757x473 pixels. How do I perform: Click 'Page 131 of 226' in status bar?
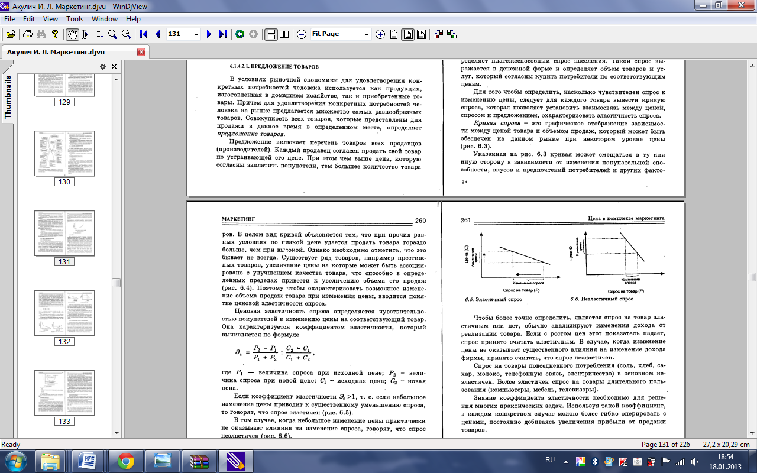666,444
